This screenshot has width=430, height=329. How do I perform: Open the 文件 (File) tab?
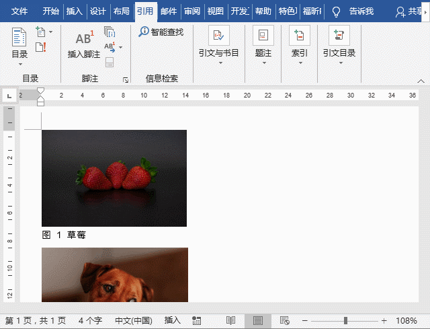point(19,11)
